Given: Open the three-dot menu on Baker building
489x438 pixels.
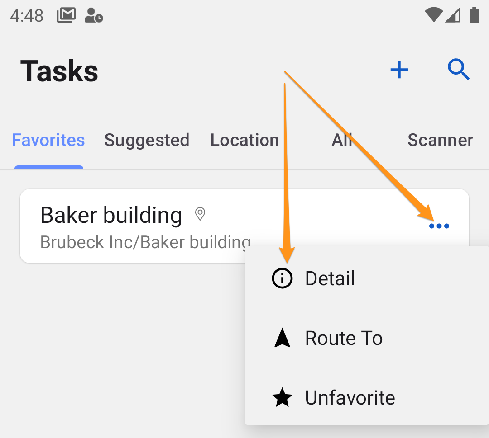Looking at the screenshot, I should click(439, 226).
